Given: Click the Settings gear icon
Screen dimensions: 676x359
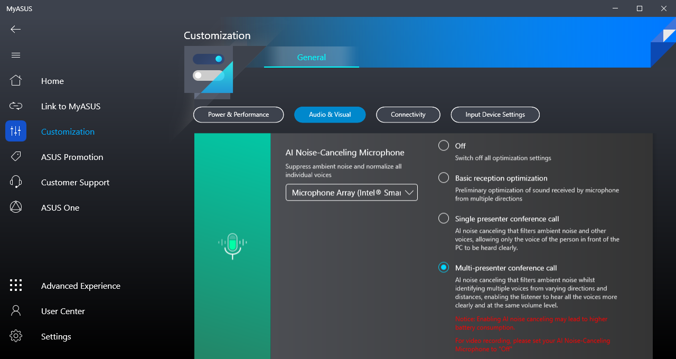Looking at the screenshot, I should coord(16,336).
